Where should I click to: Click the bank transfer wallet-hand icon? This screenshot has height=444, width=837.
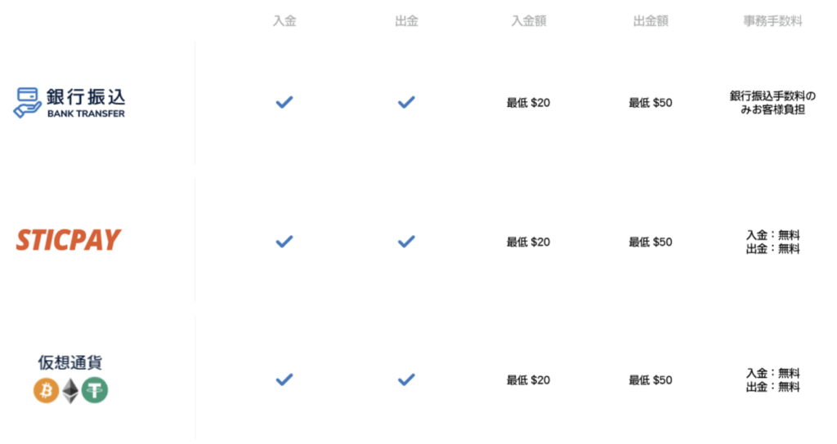27,102
